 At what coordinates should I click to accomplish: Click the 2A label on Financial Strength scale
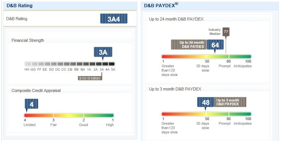[x=95, y=70]
